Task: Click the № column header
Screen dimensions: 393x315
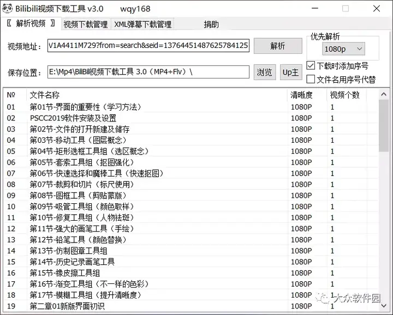Action: pos(15,95)
